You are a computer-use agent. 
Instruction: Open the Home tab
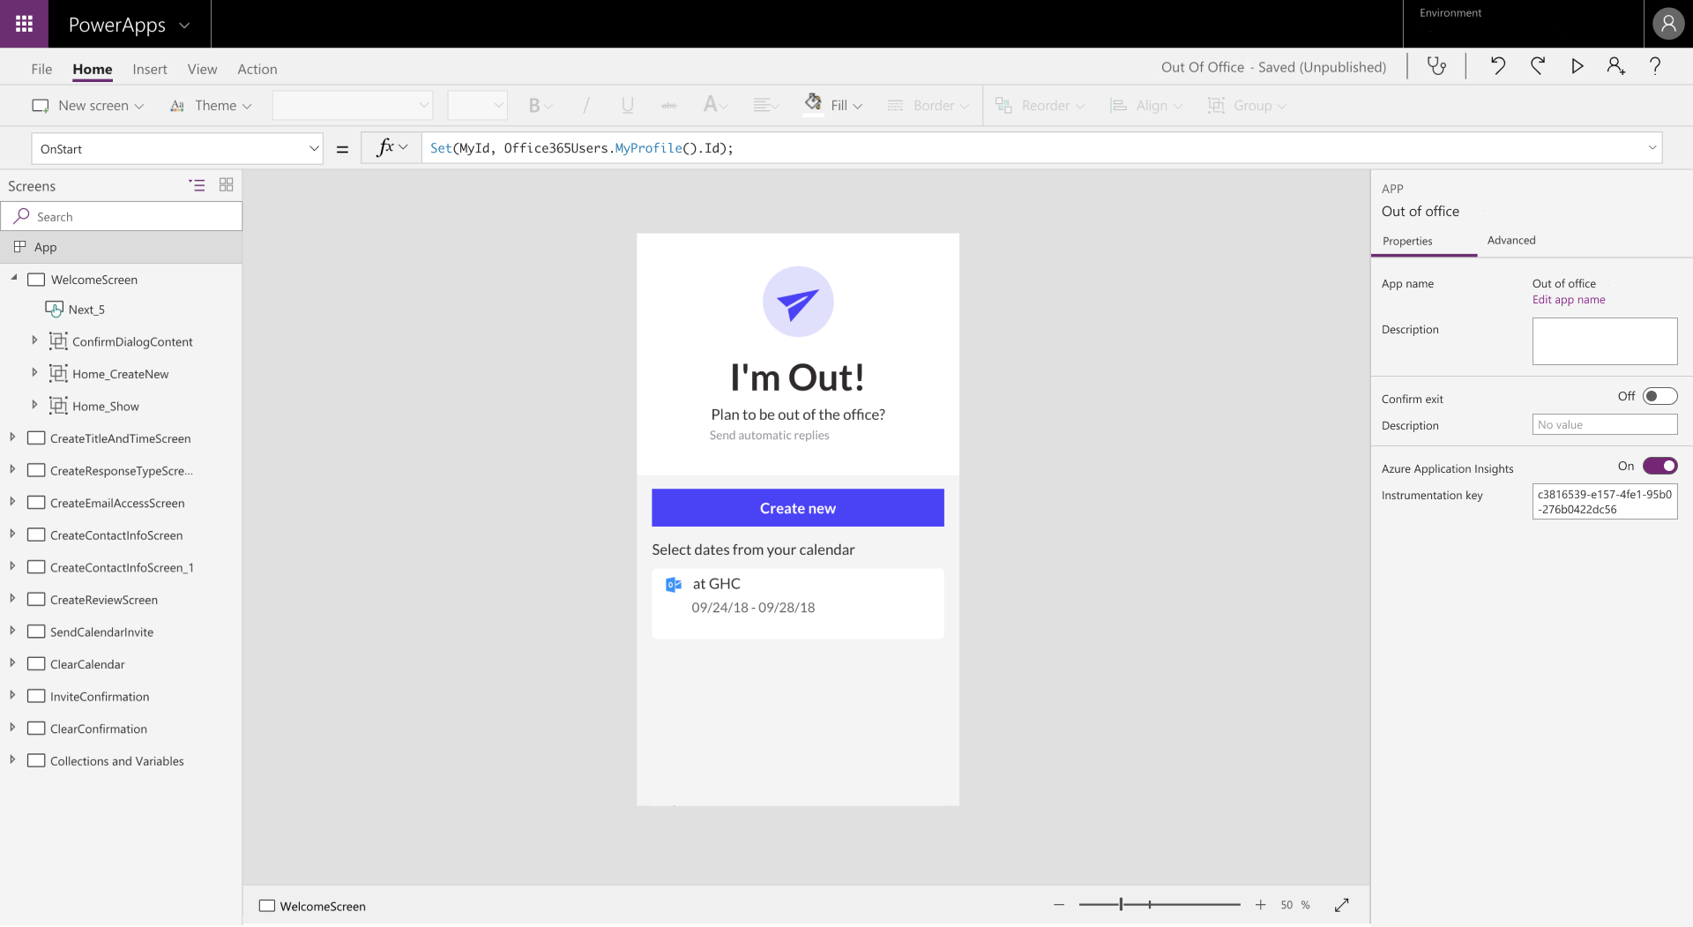tap(93, 69)
